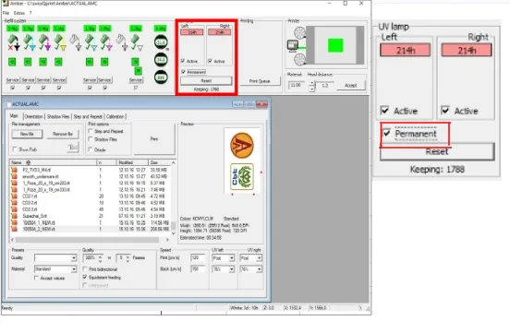
Task: Switch to the Shadow Files tab
Action: (x=58, y=116)
